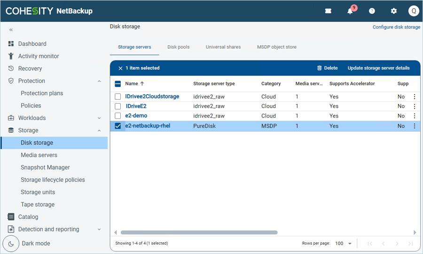Open the Configure disk storage link

pos(396,27)
